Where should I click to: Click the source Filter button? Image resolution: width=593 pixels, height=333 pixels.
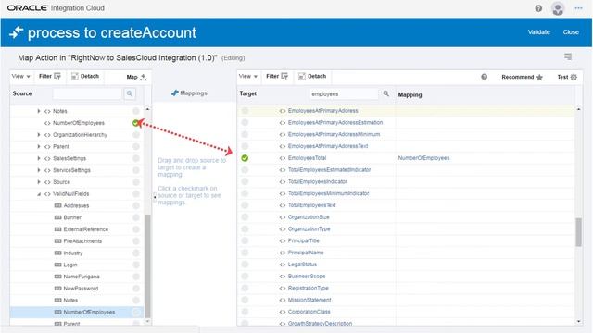[49, 76]
